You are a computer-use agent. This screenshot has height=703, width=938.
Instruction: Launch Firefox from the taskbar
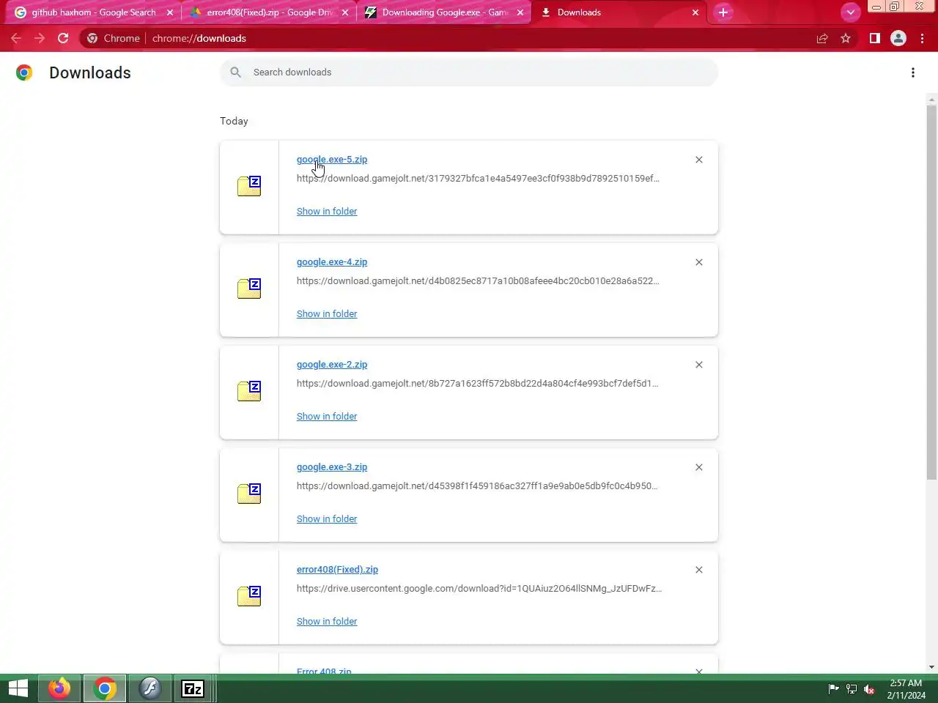(59, 688)
